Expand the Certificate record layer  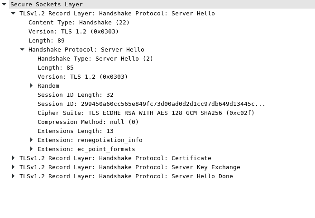coord(13,158)
